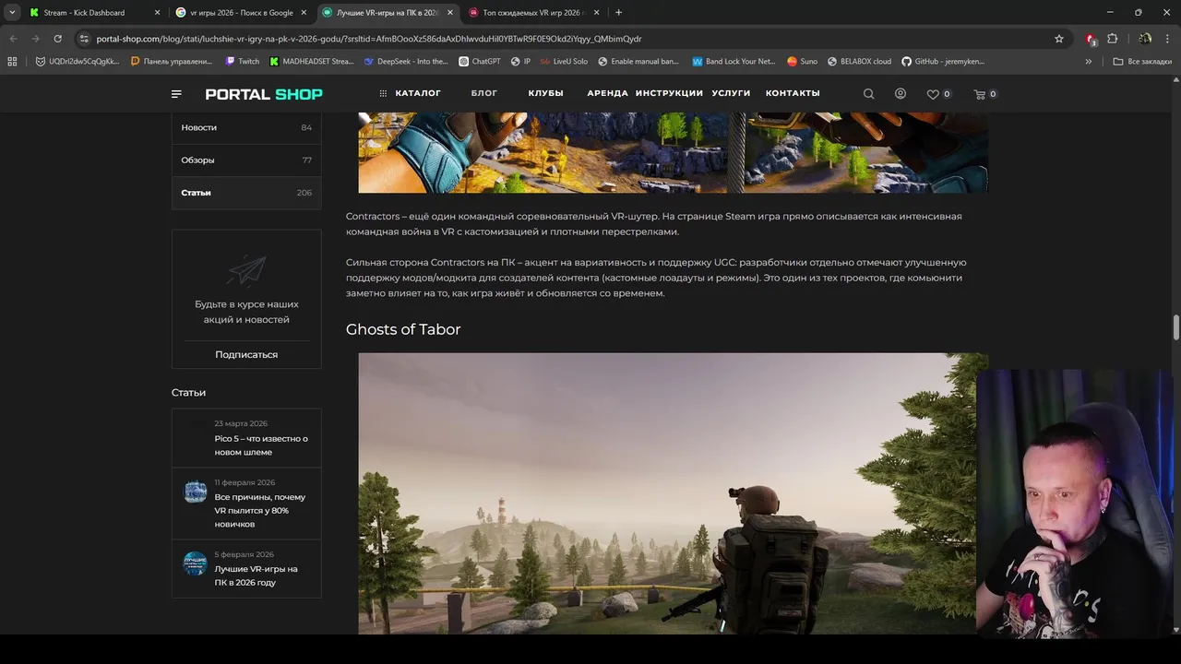Open the Блог menu item
Screen dimensions: 1181x664
click(484, 94)
